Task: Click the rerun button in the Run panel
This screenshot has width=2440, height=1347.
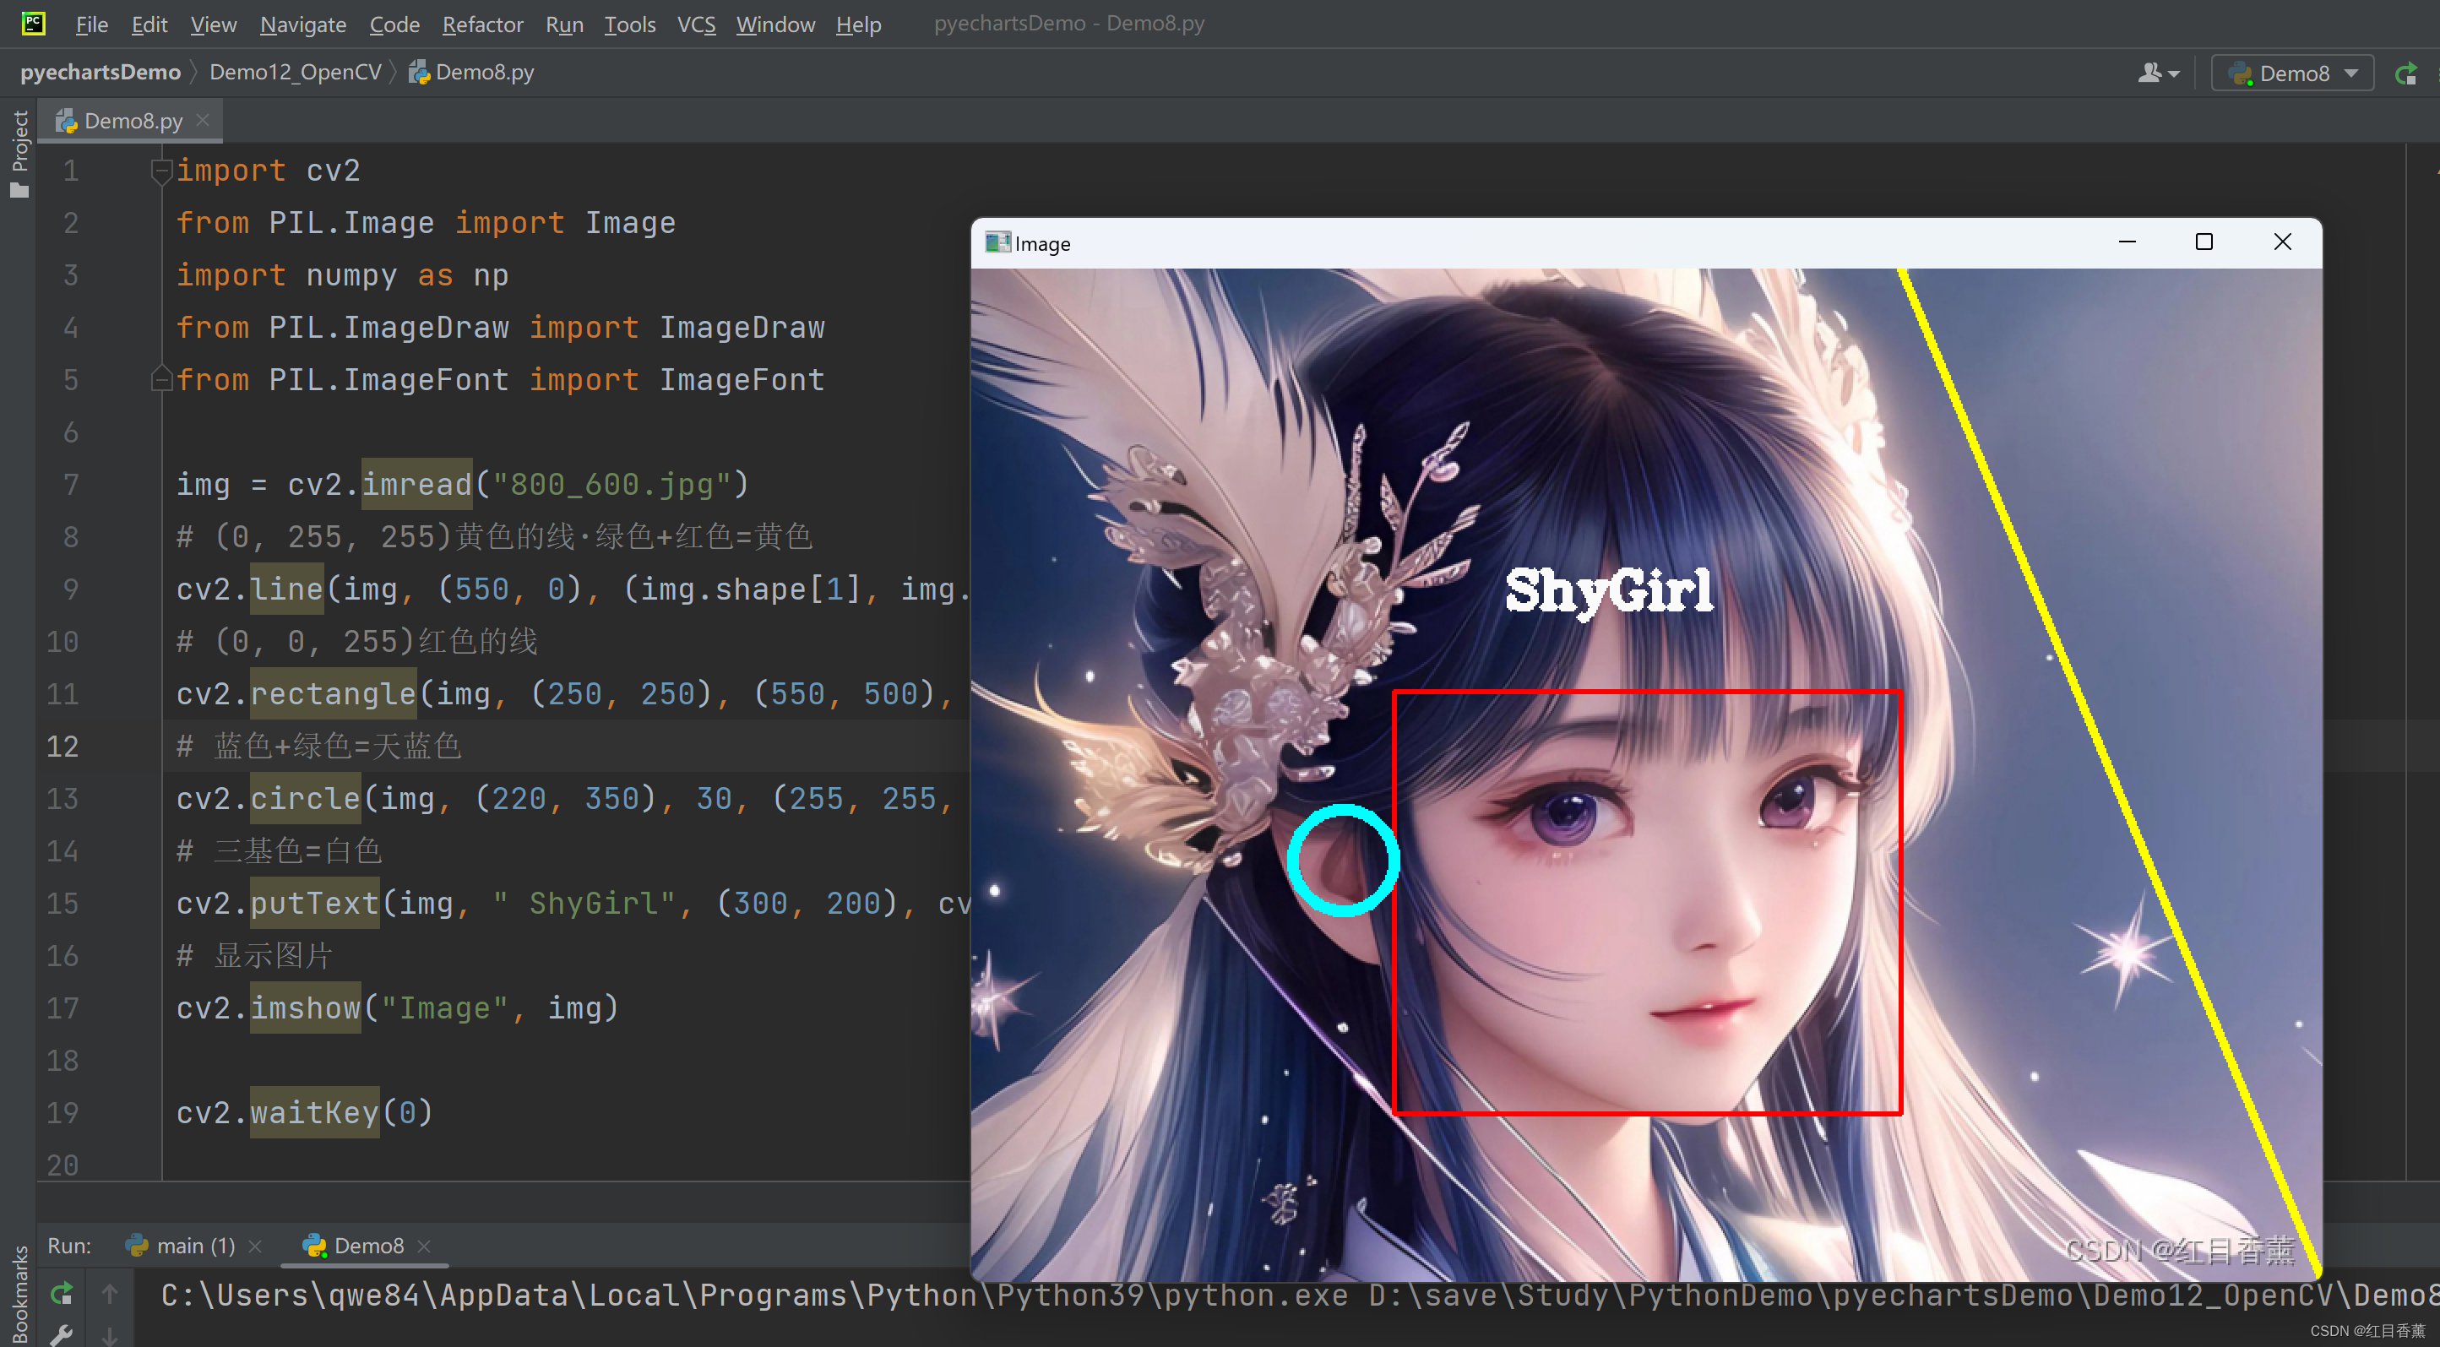Action: (62, 1293)
